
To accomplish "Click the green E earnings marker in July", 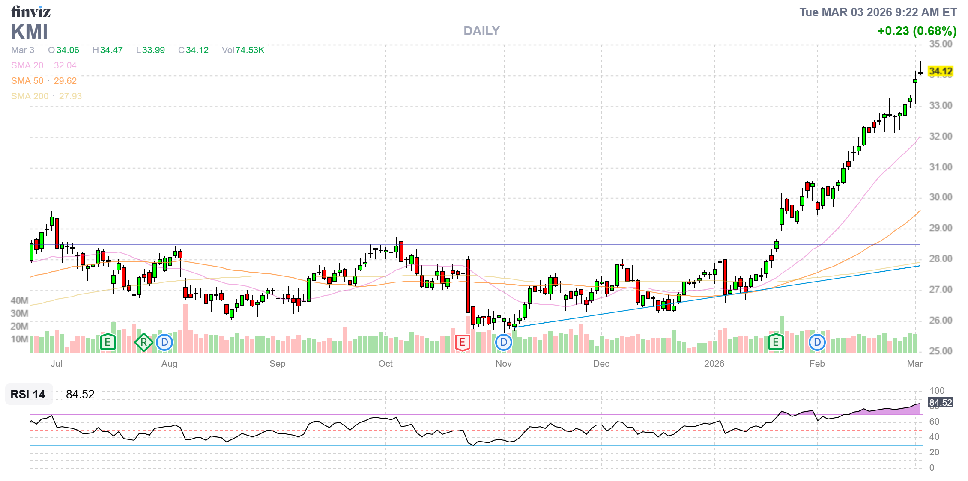I will tap(108, 342).
